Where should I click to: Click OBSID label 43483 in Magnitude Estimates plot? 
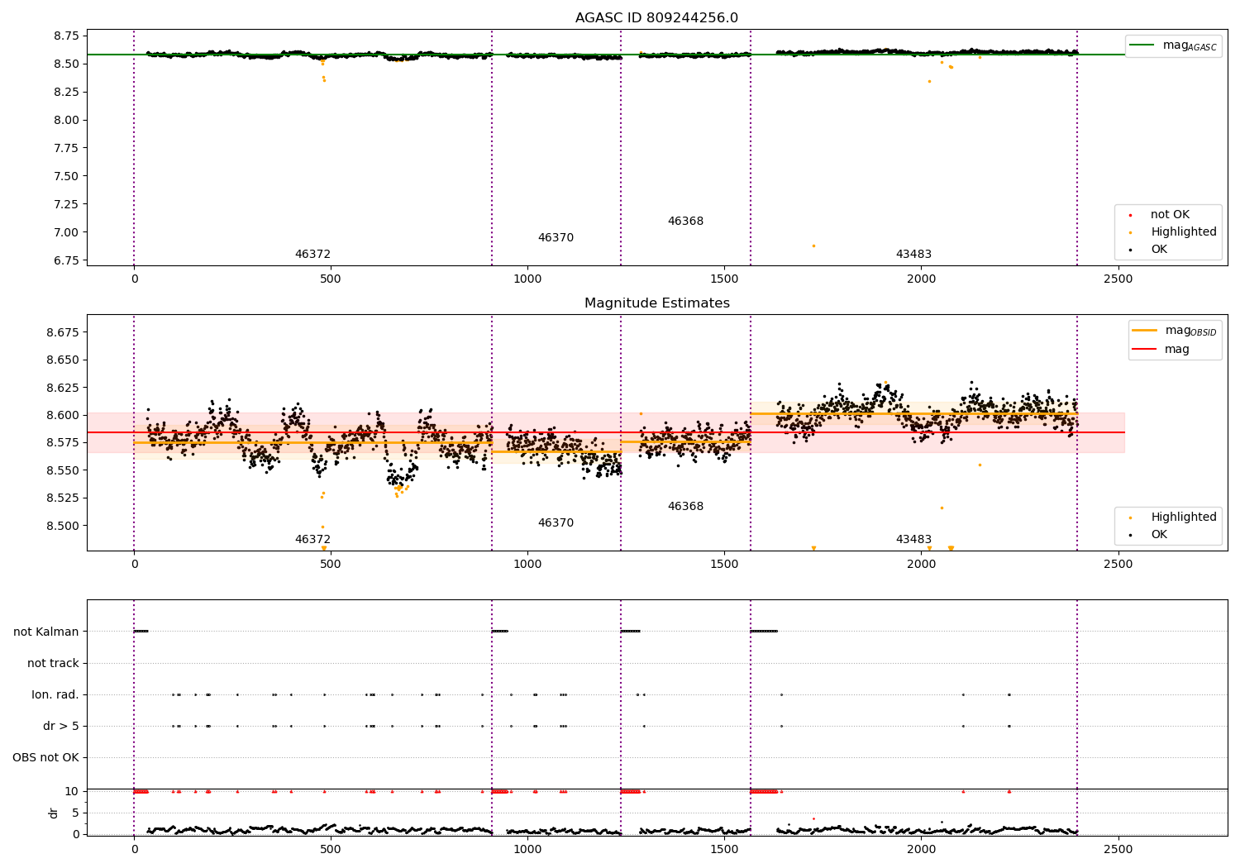[x=913, y=540]
